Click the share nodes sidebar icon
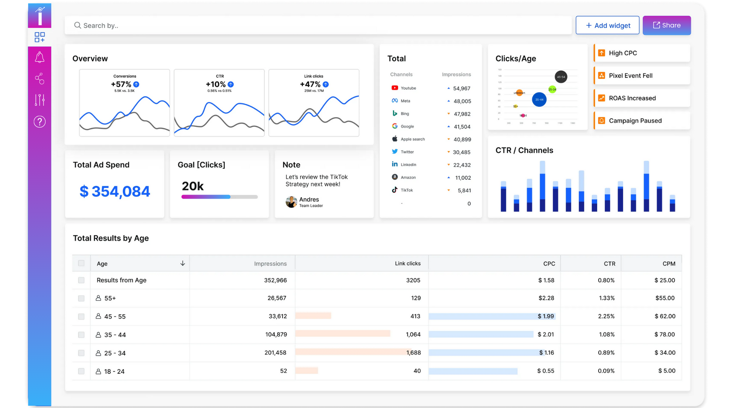Screen dimensions: 732x408 [40, 78]
